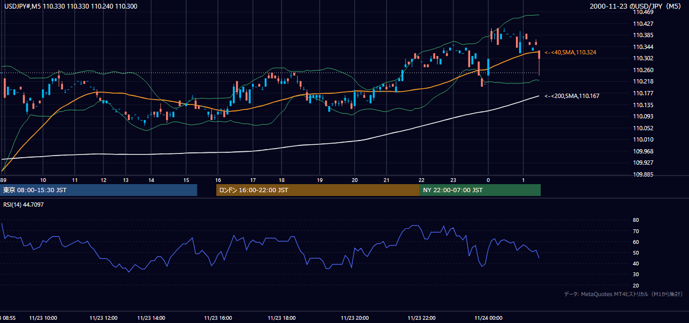The height and width of the screenshot is (323, 689).
Task: Click price level 110.302 on the axis
Action: click(x=643, y=58)
